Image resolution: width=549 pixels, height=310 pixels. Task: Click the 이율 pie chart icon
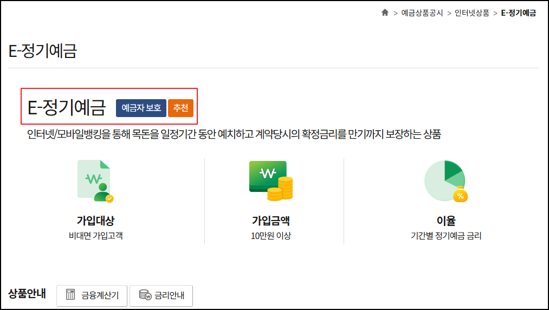[445, 181]
